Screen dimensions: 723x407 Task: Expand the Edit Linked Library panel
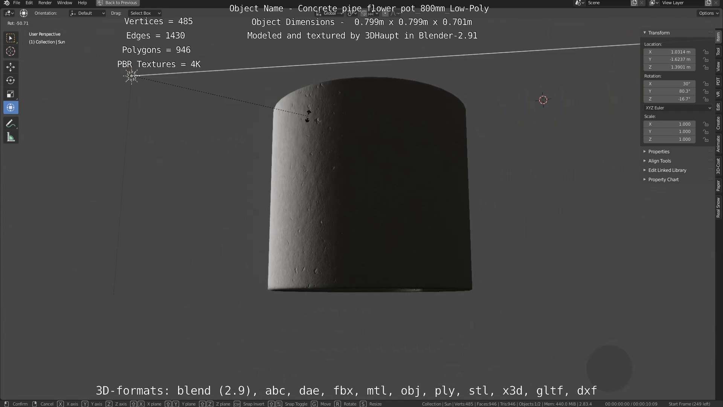[667, 170]
